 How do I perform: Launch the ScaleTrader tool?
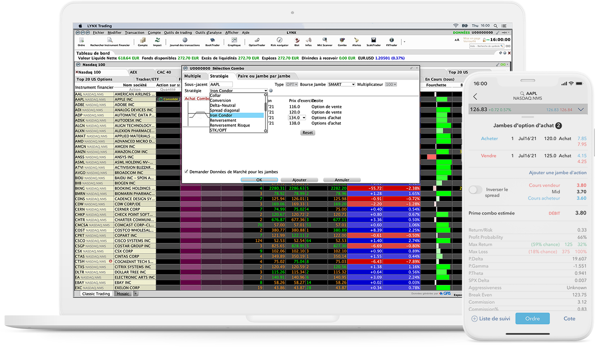(x=373, y=42)
